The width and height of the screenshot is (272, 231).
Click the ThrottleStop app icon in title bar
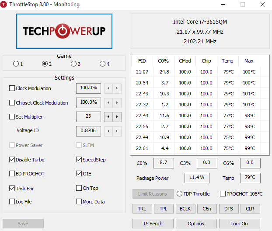(x=3, y=4)
